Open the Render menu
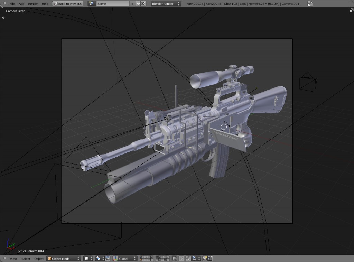The height and width of the screenshot is (262, 354). click(x=33, y=3)
